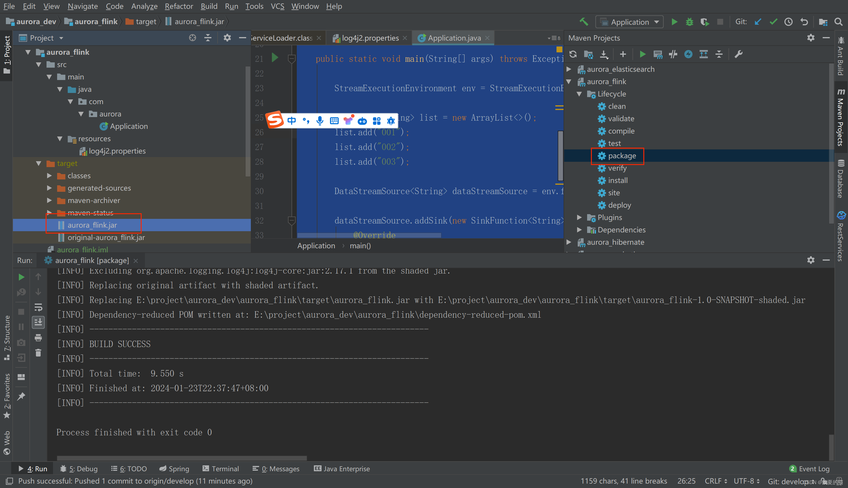This screenshot has height=488, width=848.
Task: Click run gutter arrow at line 21
Action: pos(275,58)
